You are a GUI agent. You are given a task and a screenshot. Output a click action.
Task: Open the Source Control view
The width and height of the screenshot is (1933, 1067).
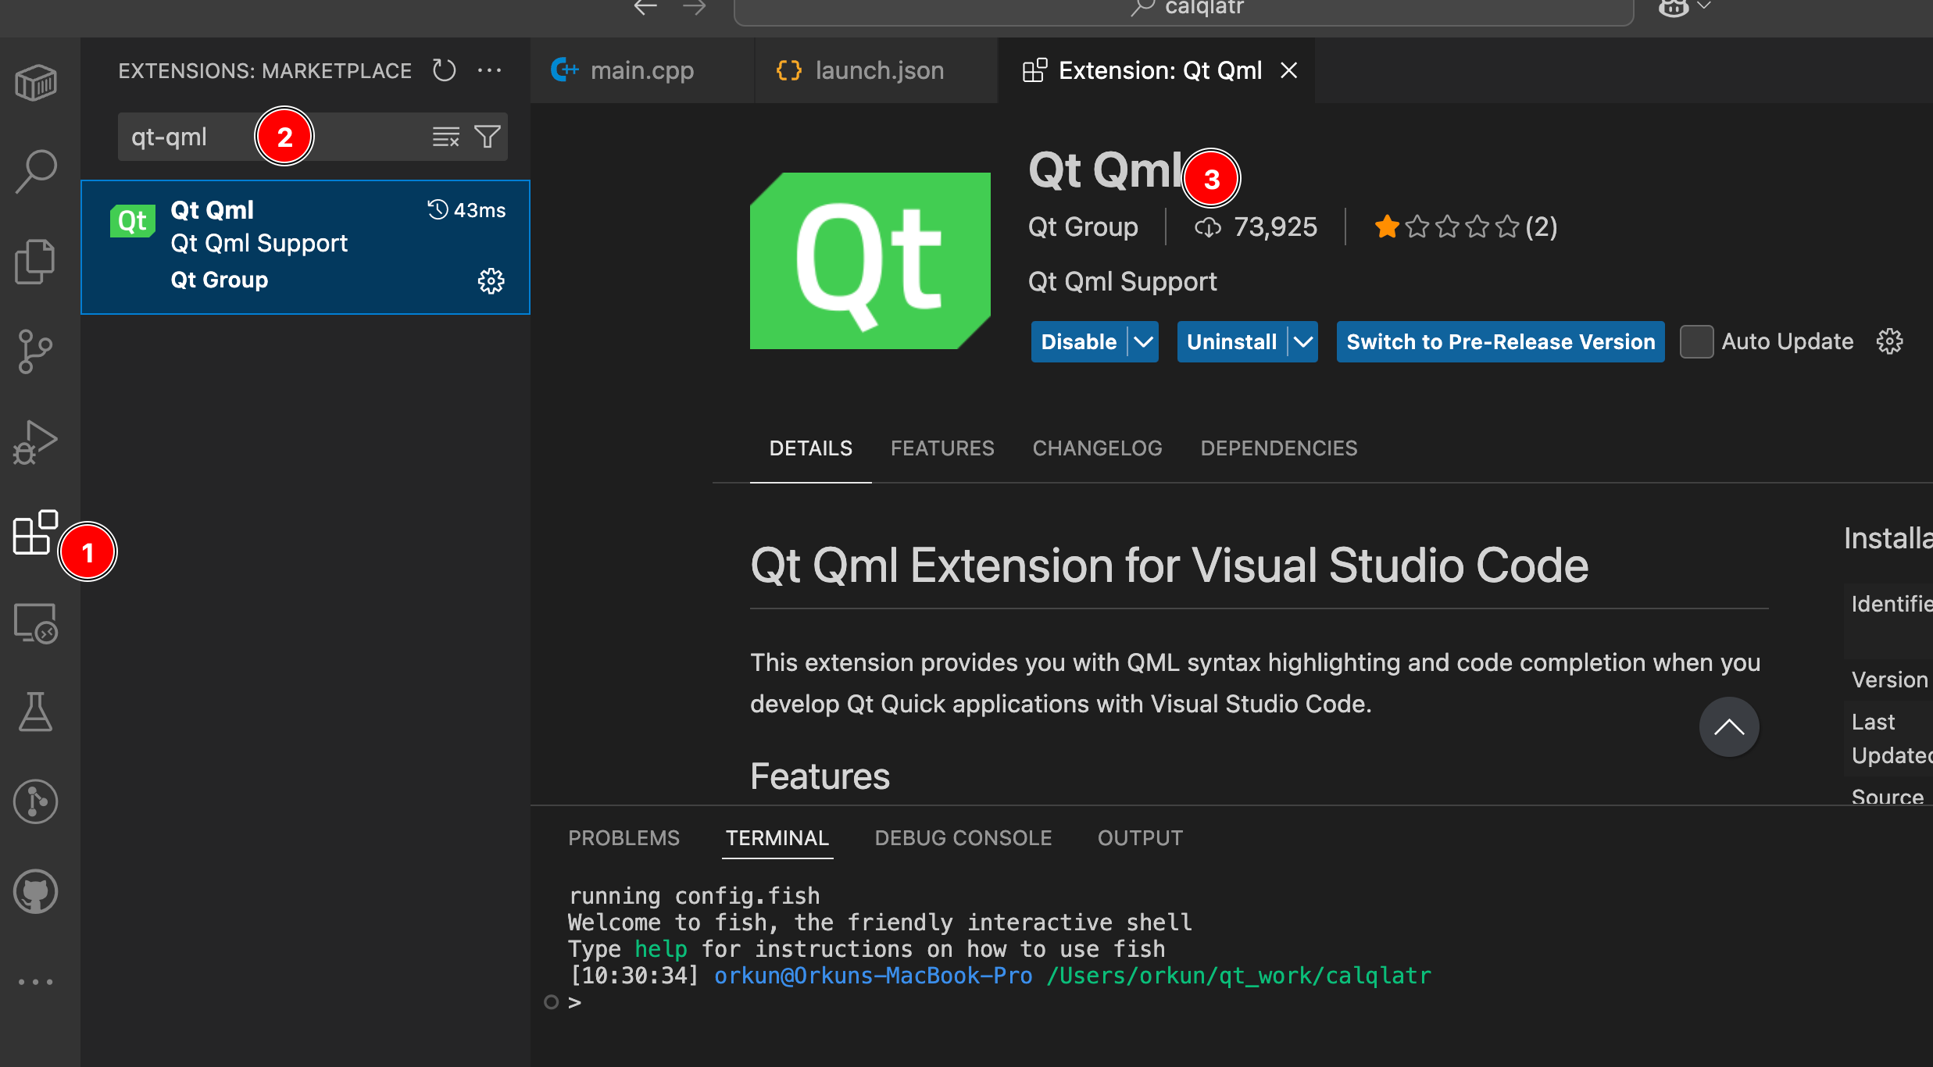36,352
